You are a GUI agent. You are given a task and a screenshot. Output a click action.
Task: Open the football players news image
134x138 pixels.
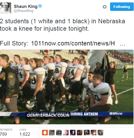67,87
